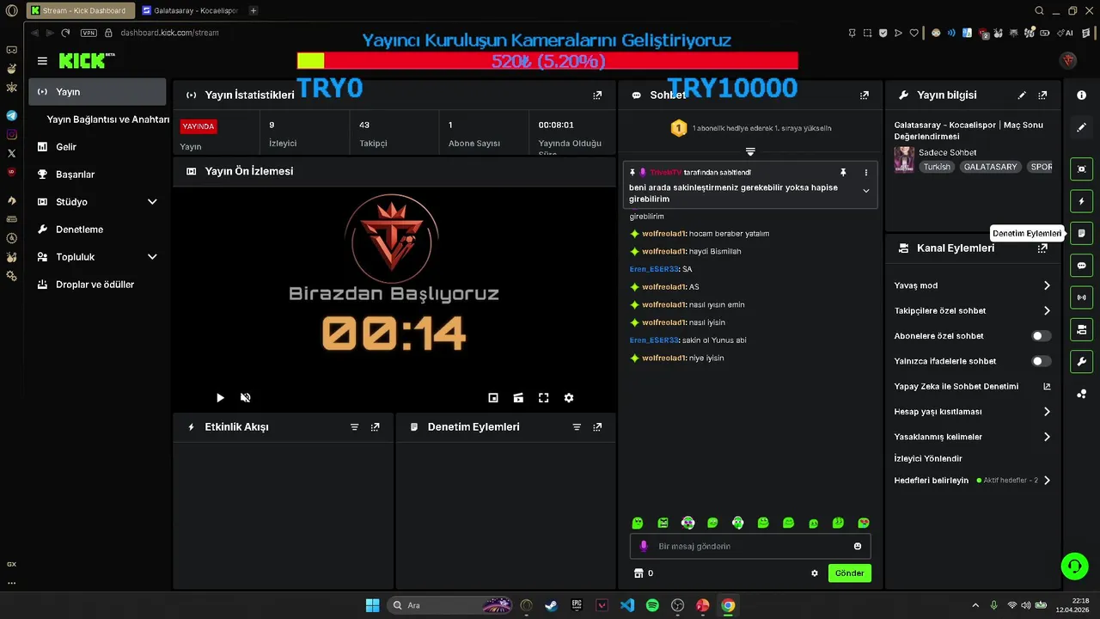Pop out the Kanal Eylemleri panel
Viewport: 1100px width, 619px height.
[1042, 248]
